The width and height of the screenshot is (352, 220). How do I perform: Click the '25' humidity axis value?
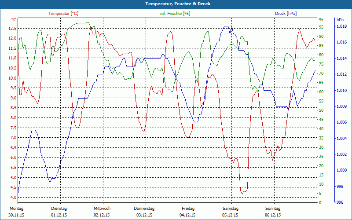321,157
